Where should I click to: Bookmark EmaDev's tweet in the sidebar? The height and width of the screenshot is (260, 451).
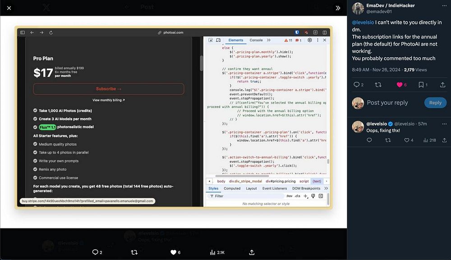(x=421, y=85)
